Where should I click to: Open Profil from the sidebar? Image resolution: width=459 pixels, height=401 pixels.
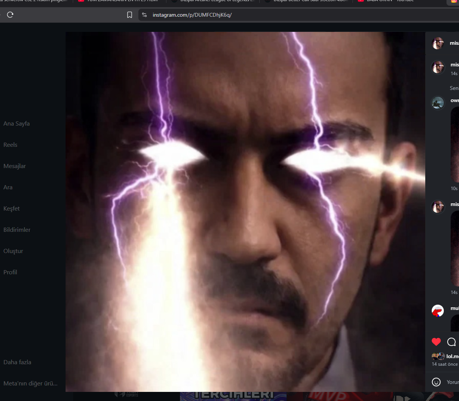[x=10, y=272]
